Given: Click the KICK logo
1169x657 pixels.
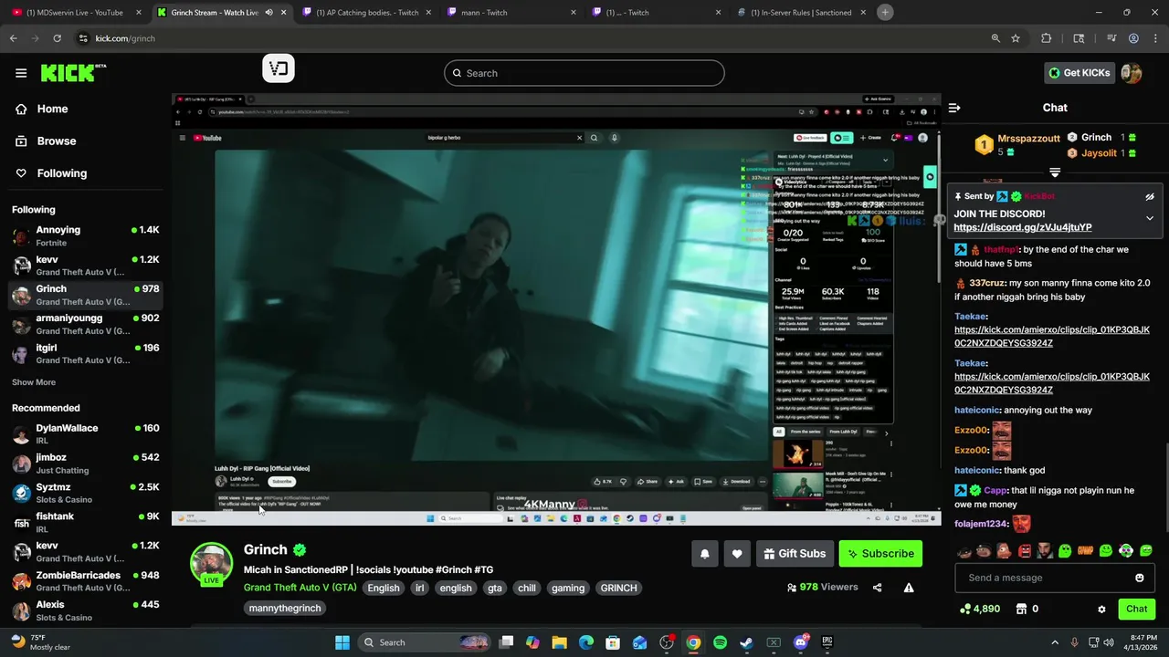Looking at the screenshot, I should [x=73, y=73].
